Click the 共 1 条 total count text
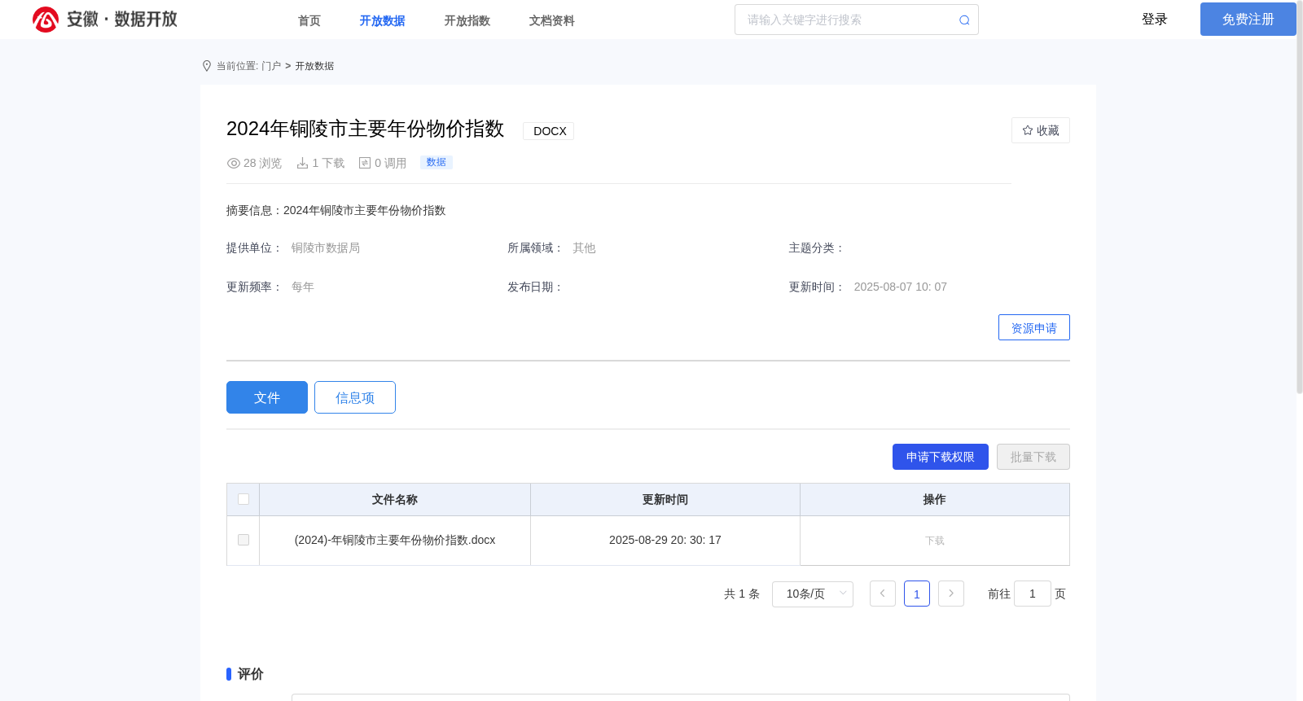The image size is (1303, 701). click(742, 594)
